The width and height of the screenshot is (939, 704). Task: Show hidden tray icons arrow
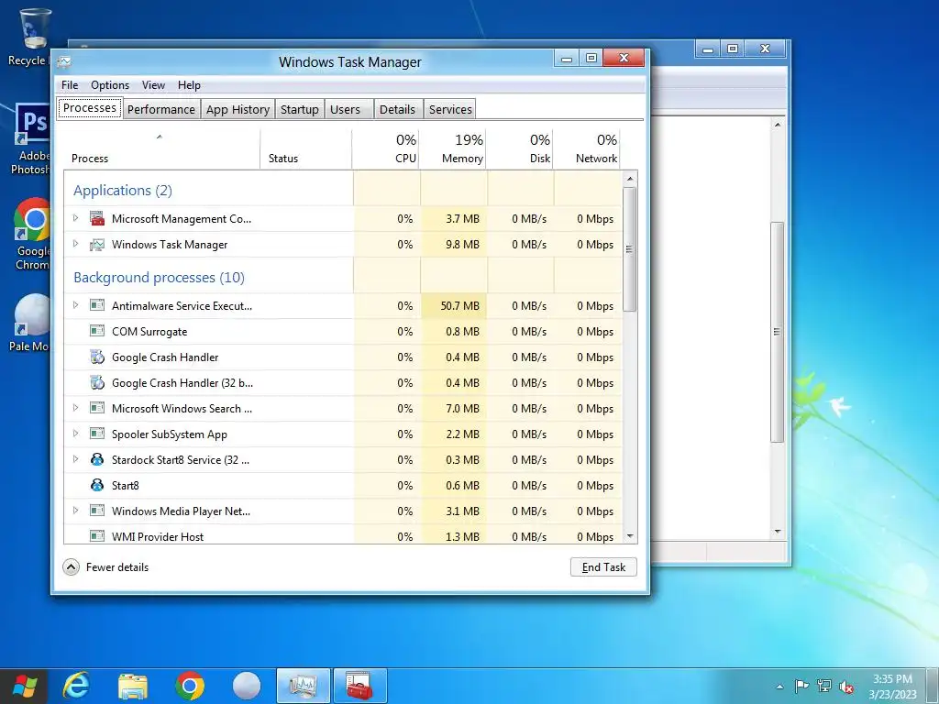[x=779, y=687]
